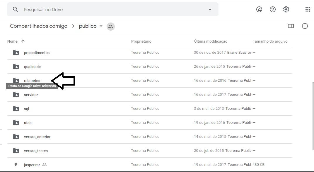This screenshot has height=172, width=314.
Task: Click the 30 de nov. de 2017 date
Action: pyautogui.click(x=210, y=53)
